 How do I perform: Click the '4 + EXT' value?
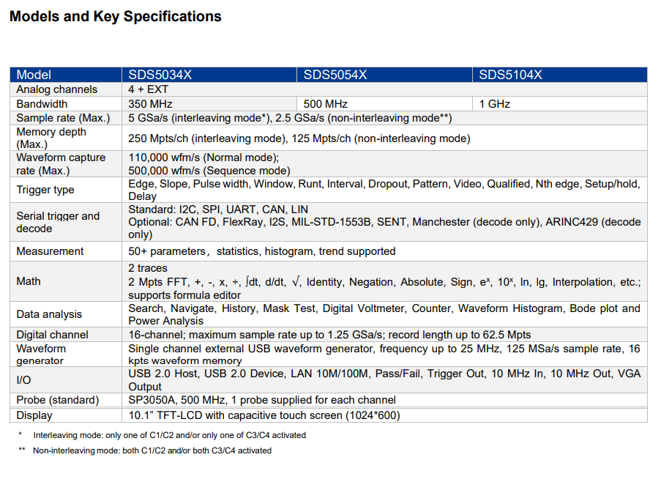pyautogui.click(x=149, y=89)
